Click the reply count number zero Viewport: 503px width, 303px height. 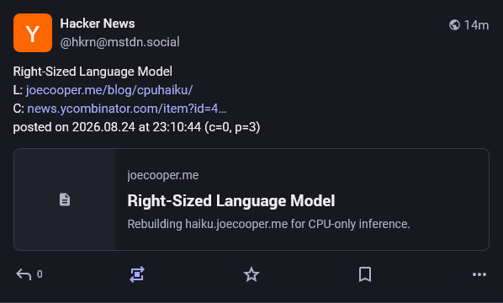click(x=40, y=274)
